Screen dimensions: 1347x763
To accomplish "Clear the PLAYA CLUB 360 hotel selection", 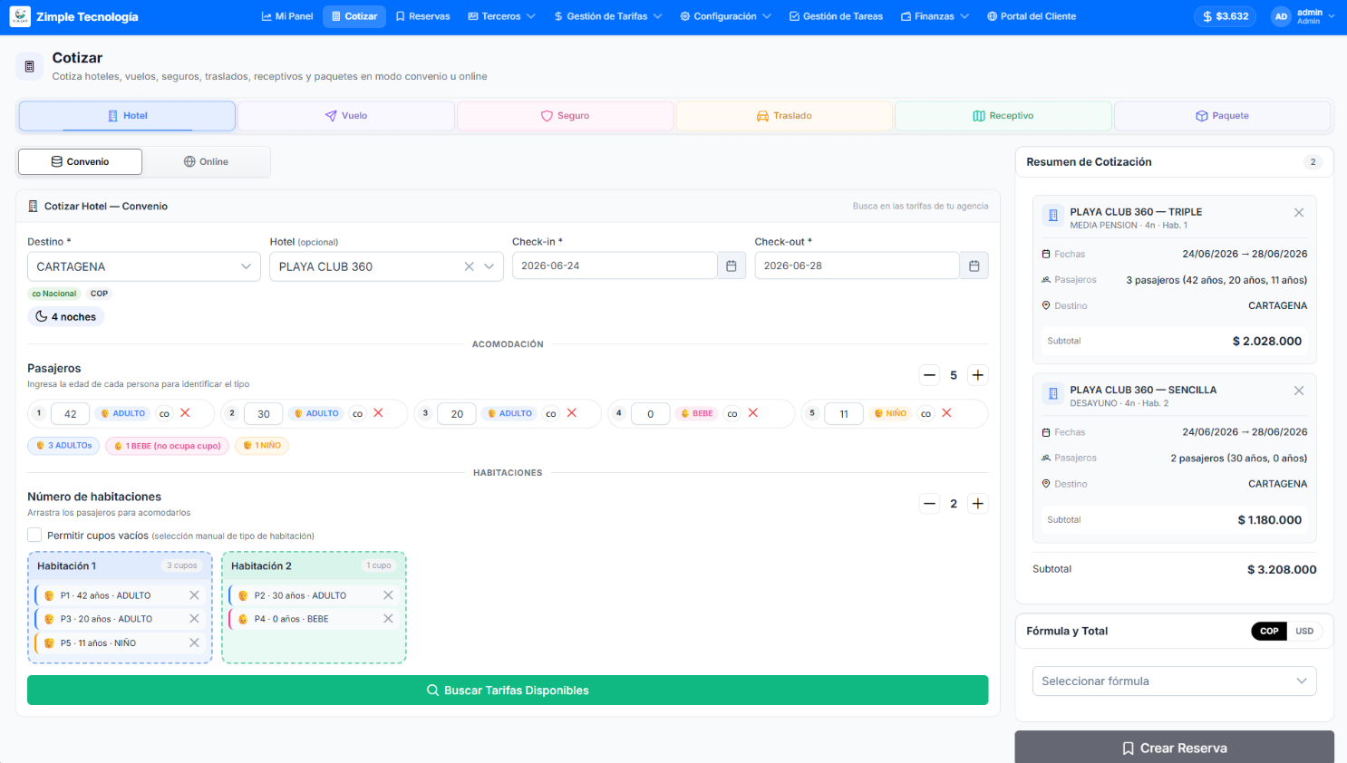I will (x=469, y=266).
